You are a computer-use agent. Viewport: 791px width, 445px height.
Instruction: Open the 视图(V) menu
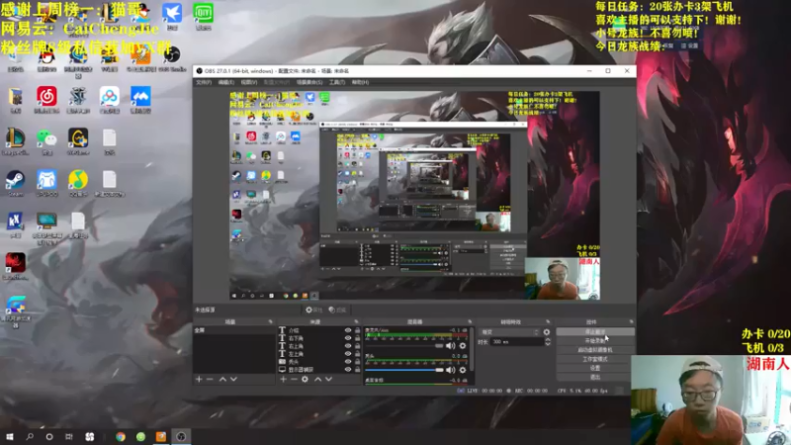pos(249,82)
